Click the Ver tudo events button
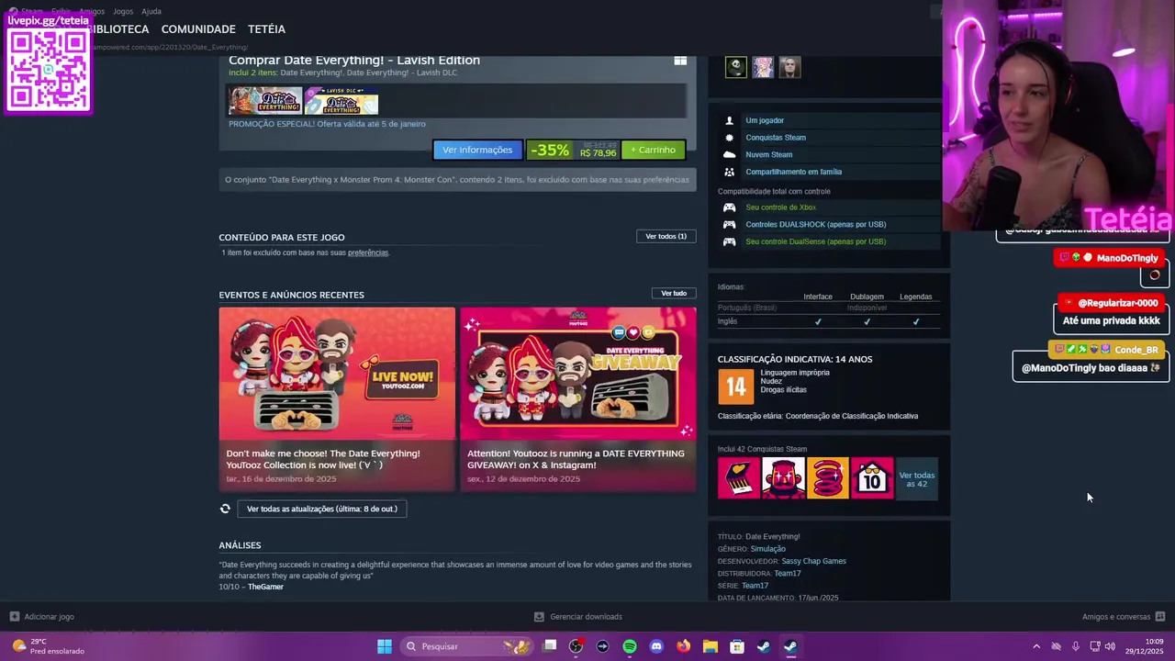The height and width of the screenshot is (661, 1175). 674,293
